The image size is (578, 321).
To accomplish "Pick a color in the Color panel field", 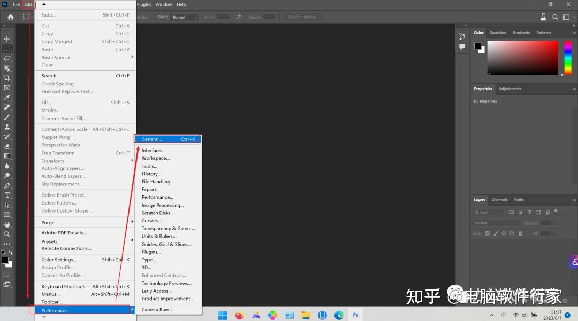I will point(523,57).
